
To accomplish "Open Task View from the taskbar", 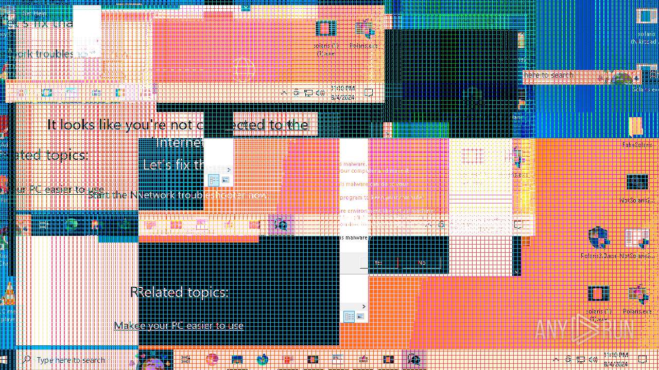I will (186, 360).
